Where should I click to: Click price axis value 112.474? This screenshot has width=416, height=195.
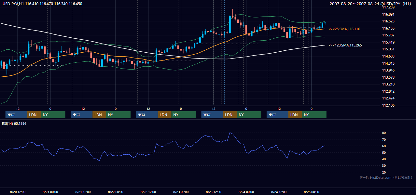[388, 98]
